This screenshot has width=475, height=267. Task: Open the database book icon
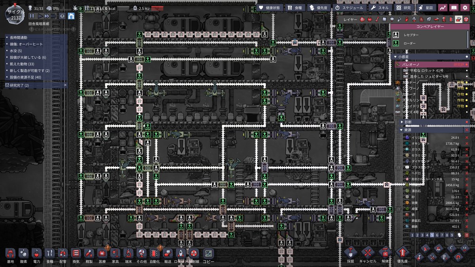pos(454,8)
